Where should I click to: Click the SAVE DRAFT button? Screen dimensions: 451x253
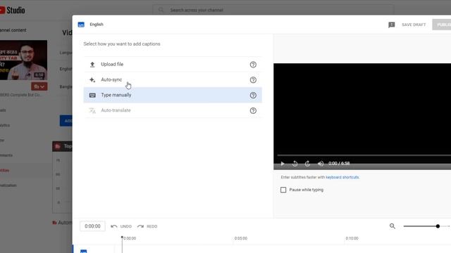point(414,25)
